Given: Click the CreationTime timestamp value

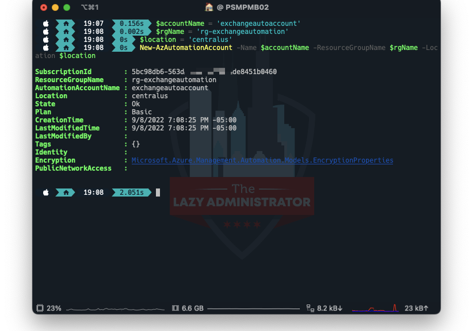Looking at the screenshot, I should 184,120.
